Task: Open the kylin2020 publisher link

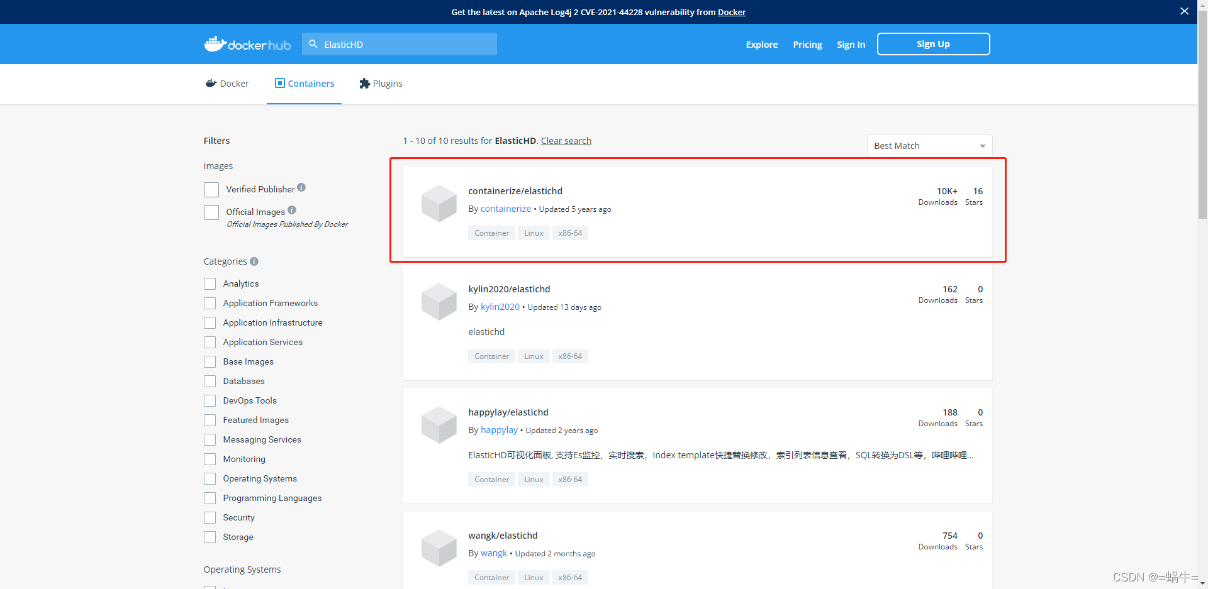Action: 500,307
